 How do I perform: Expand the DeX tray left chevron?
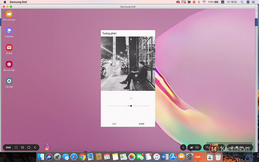coord(183,147)
